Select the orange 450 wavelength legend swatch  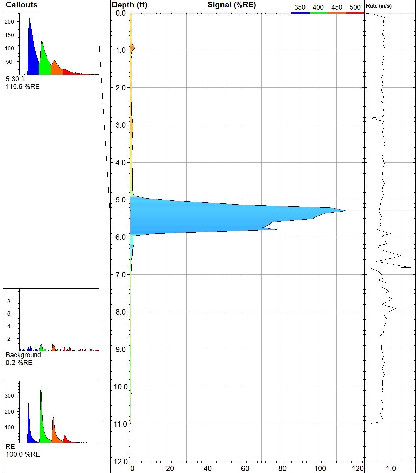pyautogui.click(x=337, y=13)
